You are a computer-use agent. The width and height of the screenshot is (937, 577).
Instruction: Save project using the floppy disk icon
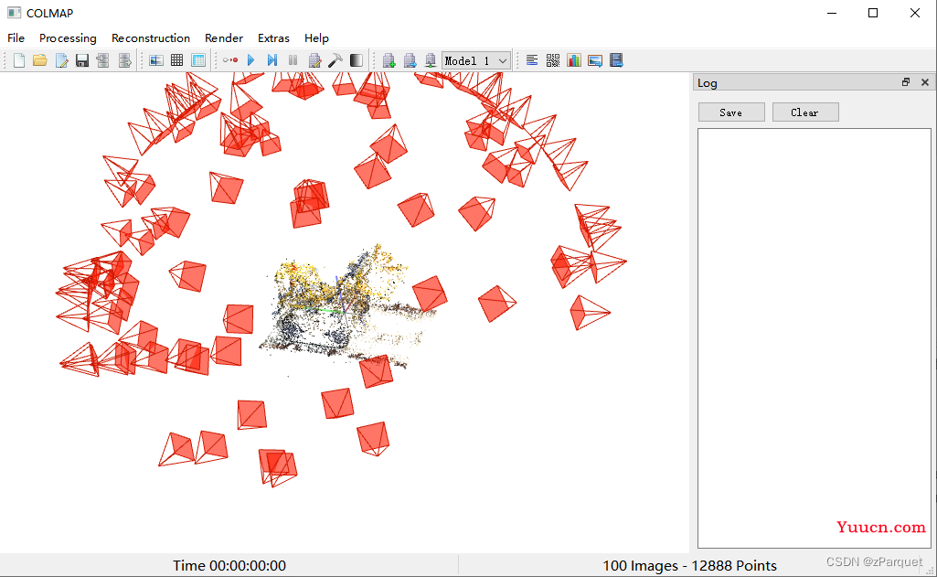pyautogui.click(x=82, y=60)
